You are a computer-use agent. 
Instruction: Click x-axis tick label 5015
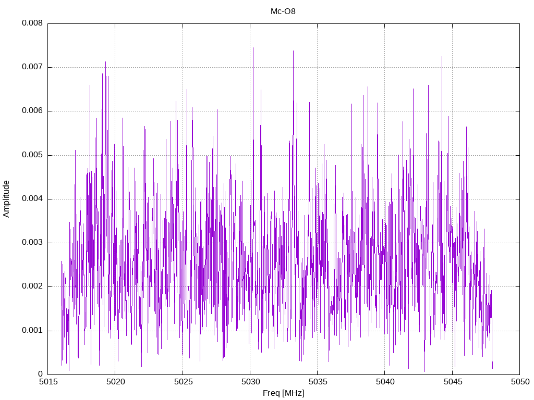[x=48, y=382]
